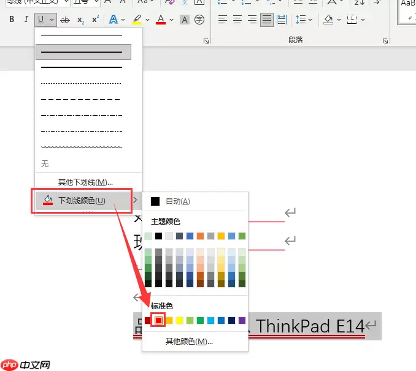Pick yellow standard color swatch

[x=179, y=320]
